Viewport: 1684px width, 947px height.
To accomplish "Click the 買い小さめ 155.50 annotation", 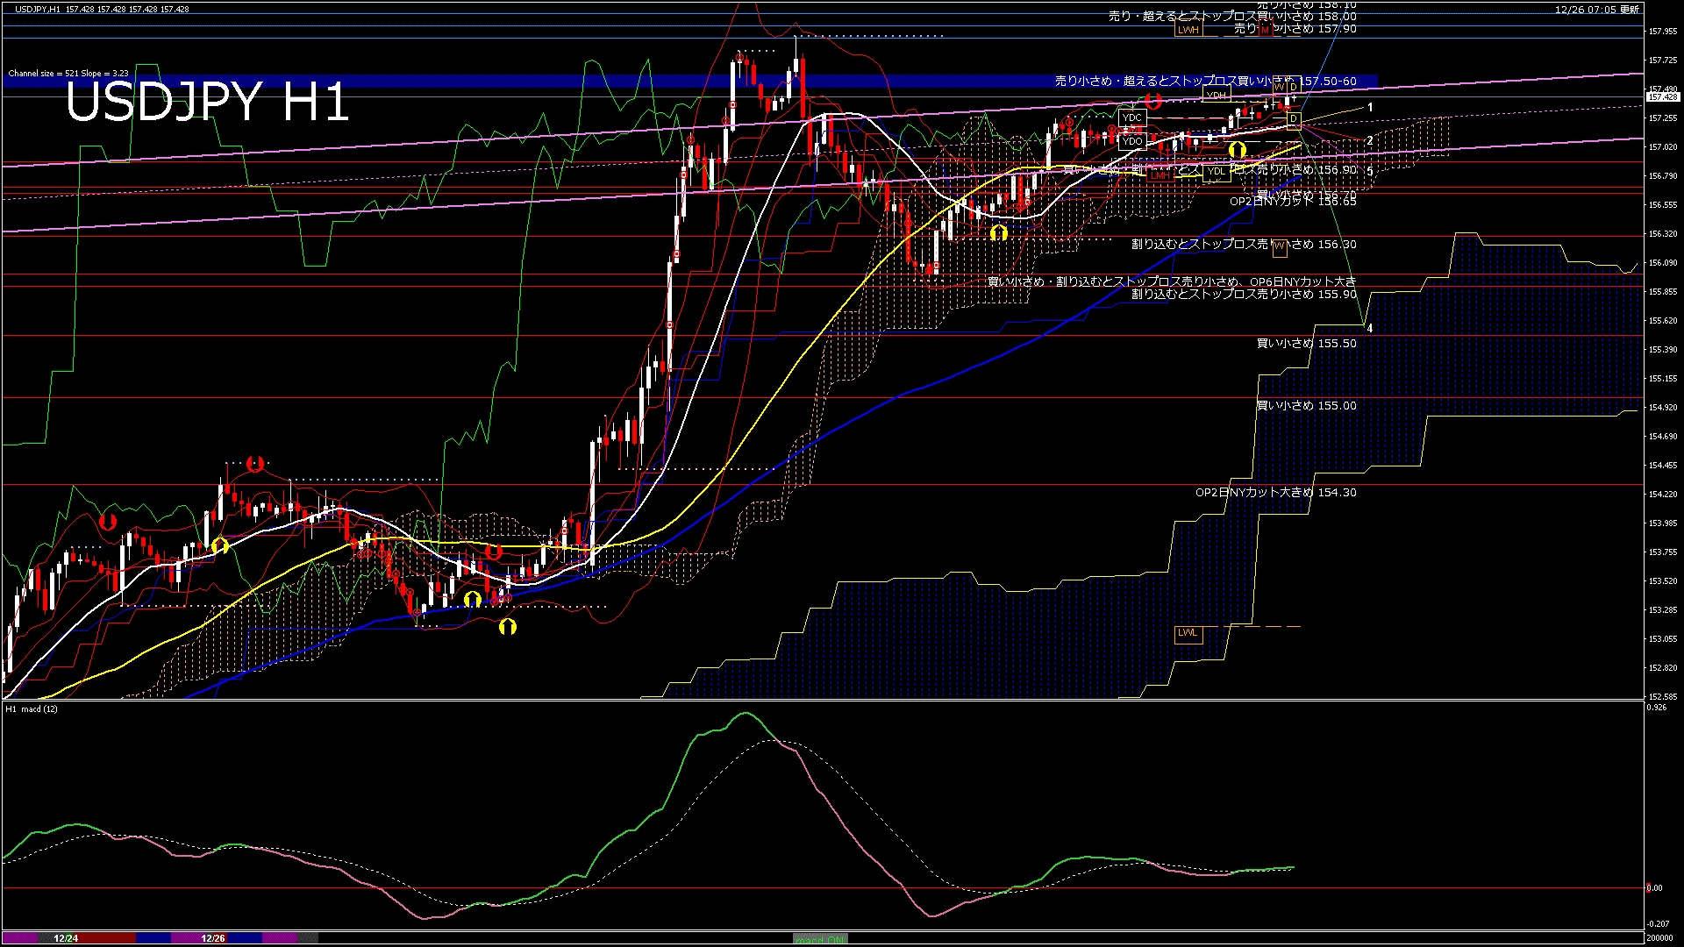I will 1306,343.
